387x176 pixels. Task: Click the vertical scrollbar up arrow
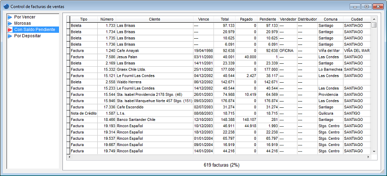click(x=374, y=19)
